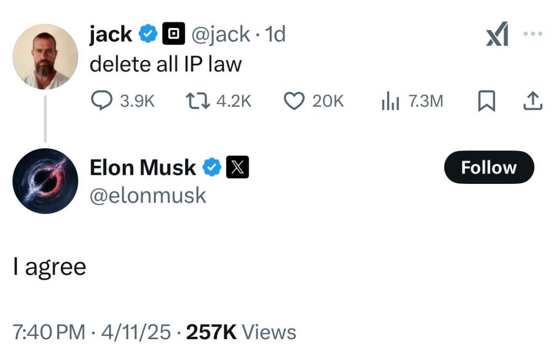This screenshot has height=353, width=558.
Task: Click the Elon Musk display name
Action: pyautogui.click(x=143, y=167)
